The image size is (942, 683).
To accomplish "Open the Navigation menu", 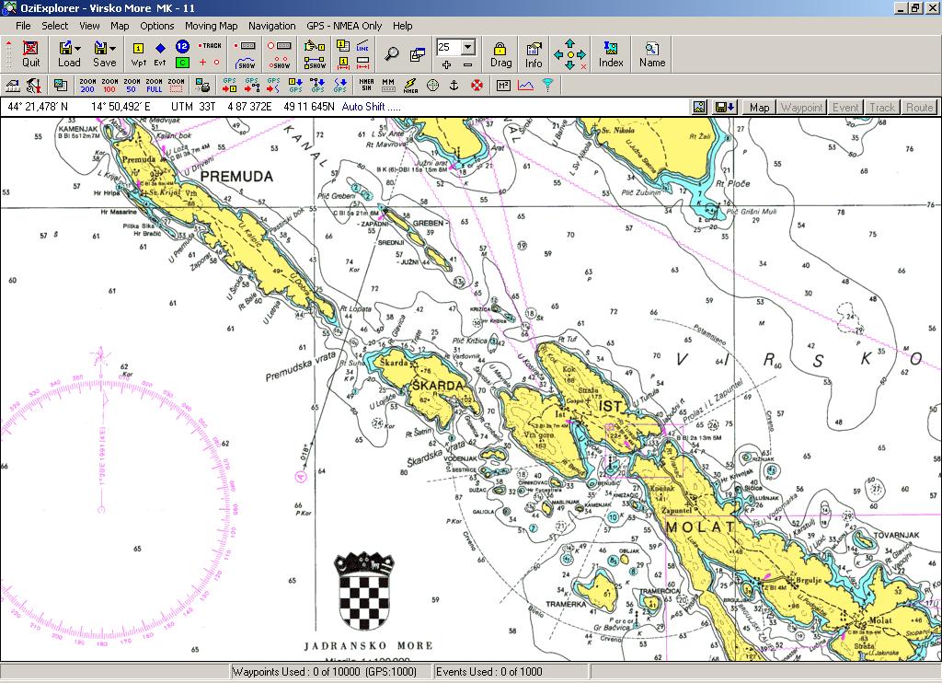I will 271,26.
